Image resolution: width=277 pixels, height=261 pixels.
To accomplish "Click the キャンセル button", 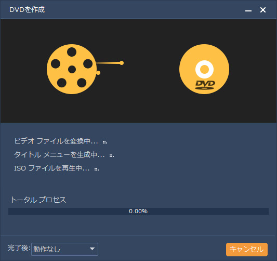I will [247, 250].
